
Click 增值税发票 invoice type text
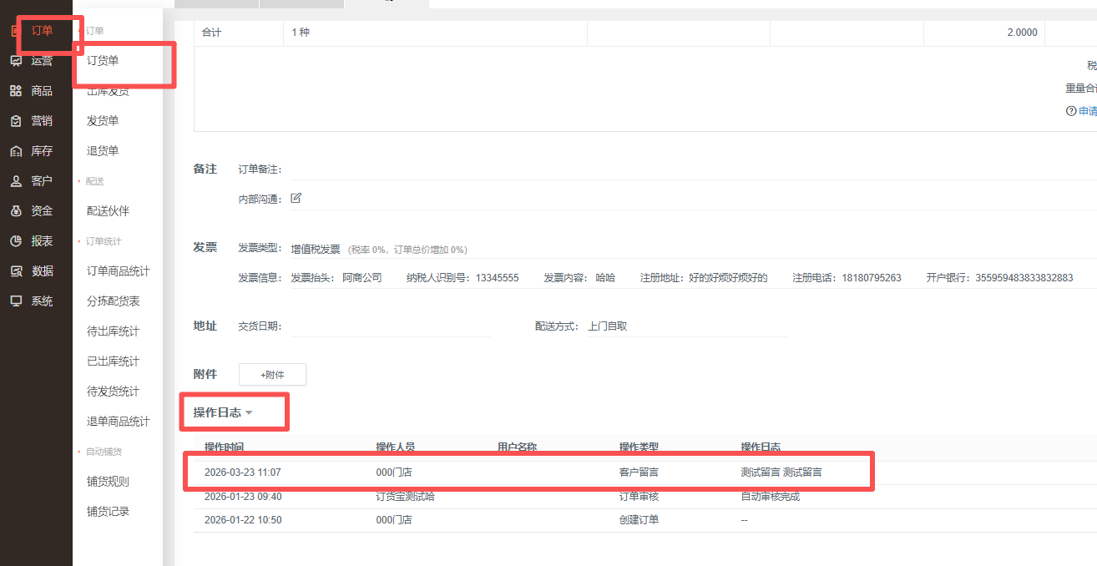(x=316, y=250)
